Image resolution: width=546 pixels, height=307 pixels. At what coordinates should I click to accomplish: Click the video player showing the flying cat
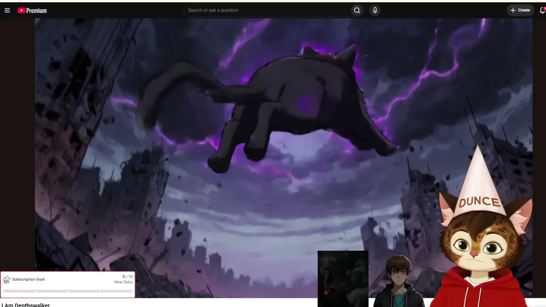point(284,158)
